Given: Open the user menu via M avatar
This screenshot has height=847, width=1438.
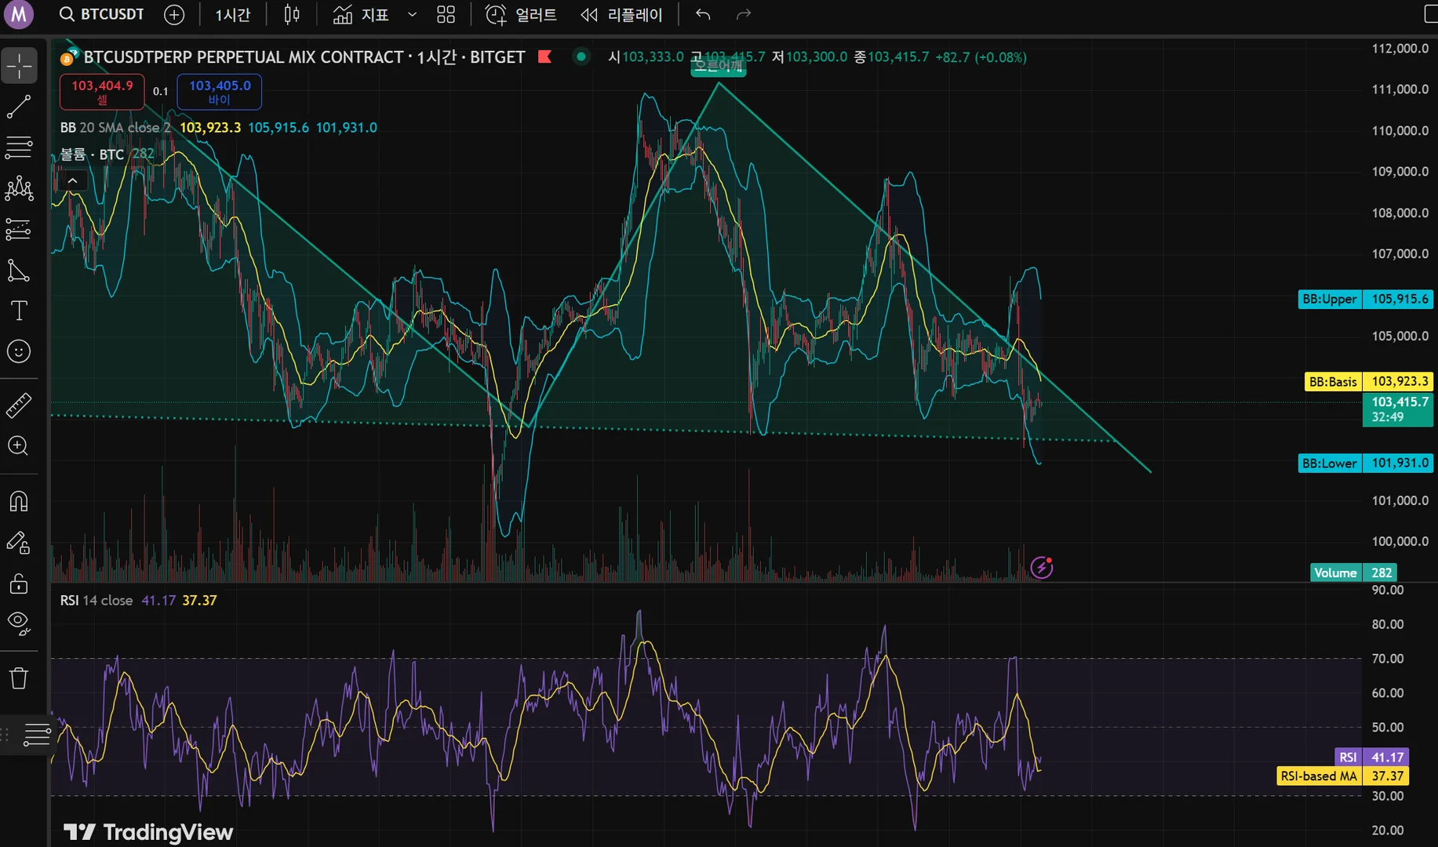Looking at the screenshot, I should tap(19, 15).
